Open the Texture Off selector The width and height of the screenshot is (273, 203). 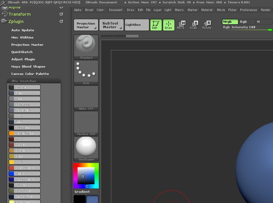[x=86, y=123]
